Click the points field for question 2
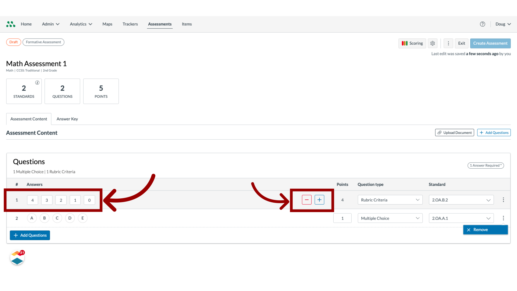Viewport: 517px width, 291px height. pos(343,218)
